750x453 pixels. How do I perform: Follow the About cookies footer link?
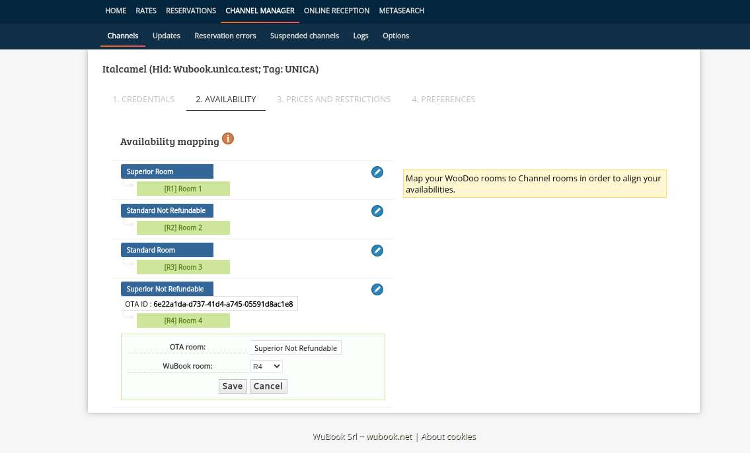[x=448, y=437]
